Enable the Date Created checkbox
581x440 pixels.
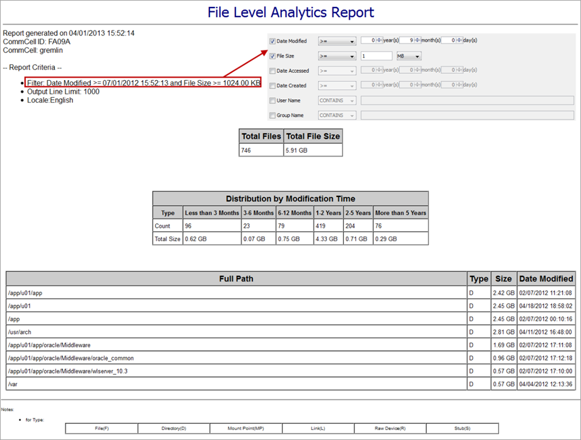[x=273, y=85]
